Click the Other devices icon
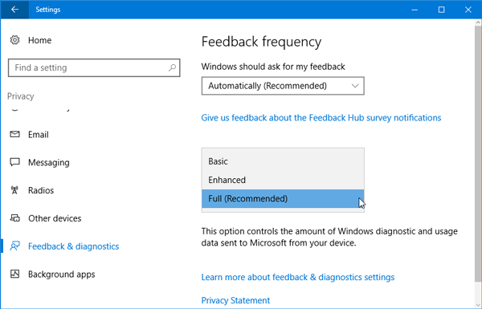The width and height of the screenshot is (482, 309). coord(14,218)
